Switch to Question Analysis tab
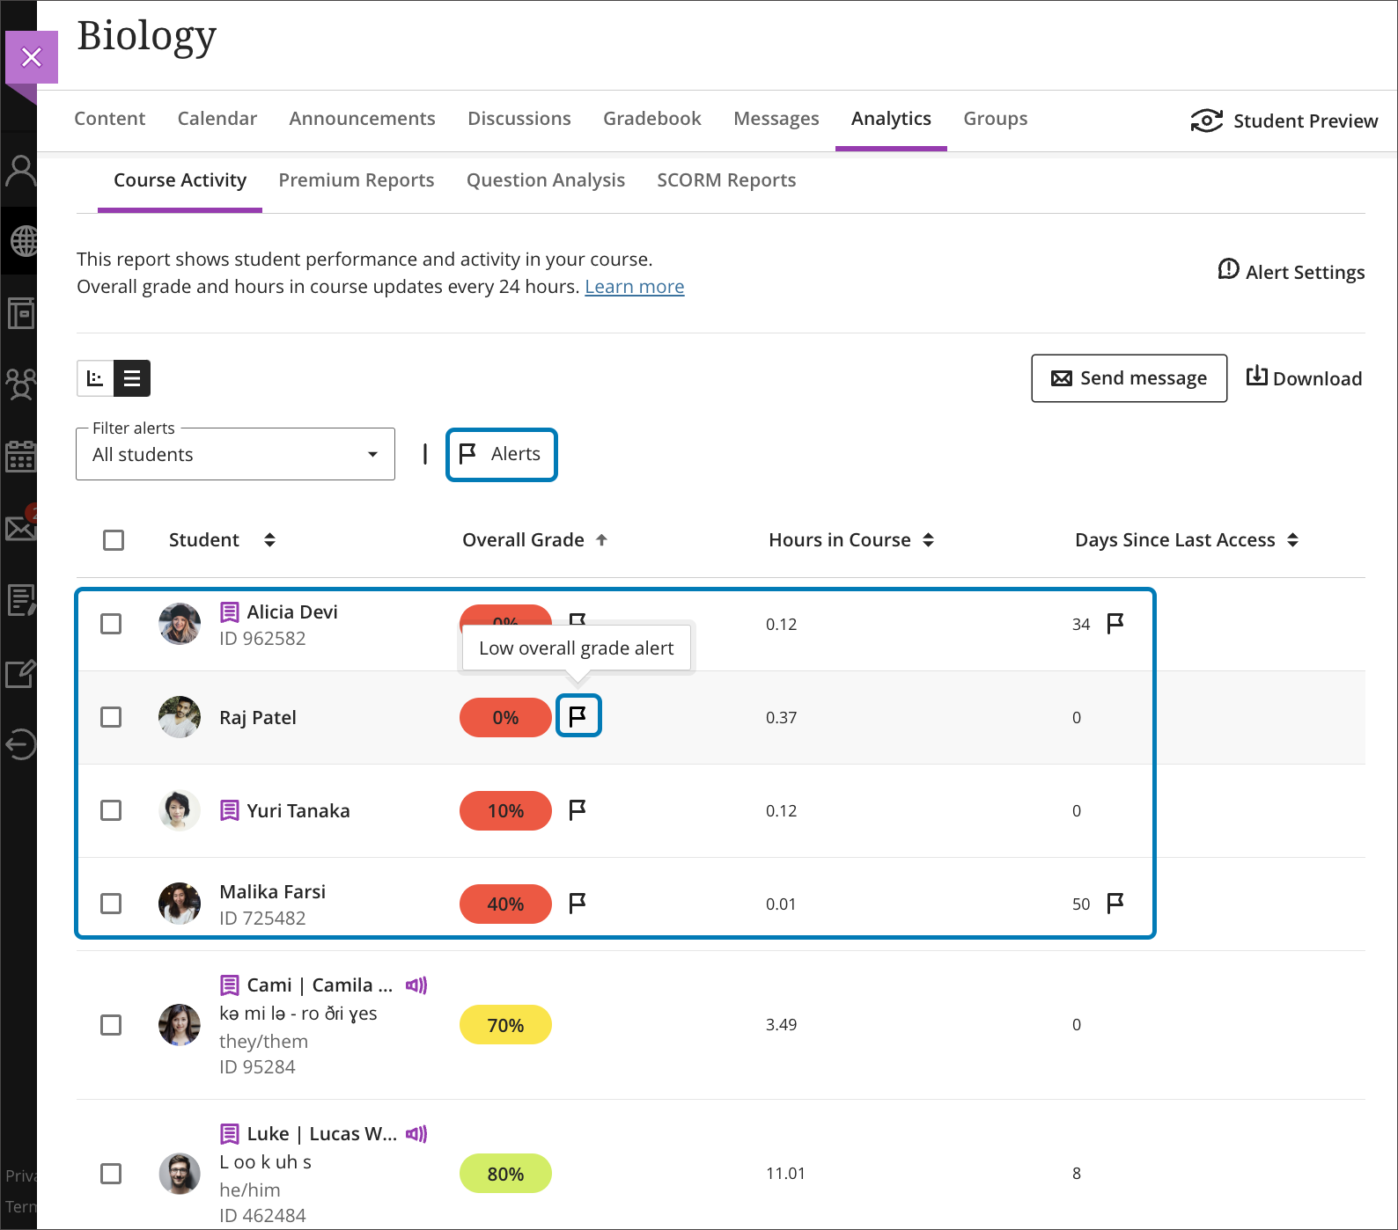Image resolution: width=1398 pixels, height=1230 pixels. click(x=545, y=180)
